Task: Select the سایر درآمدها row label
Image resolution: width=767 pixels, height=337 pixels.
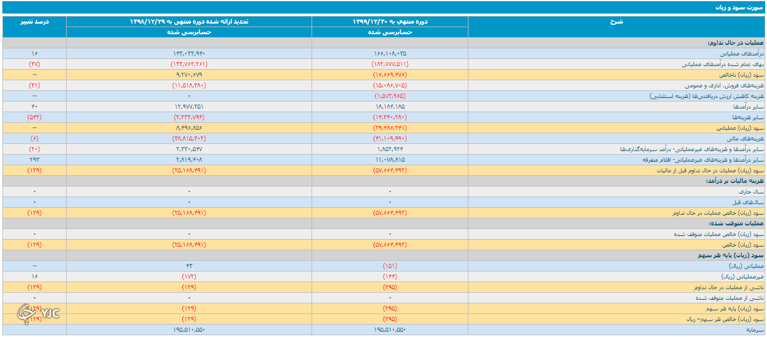Action: click(x=749, y=107)
